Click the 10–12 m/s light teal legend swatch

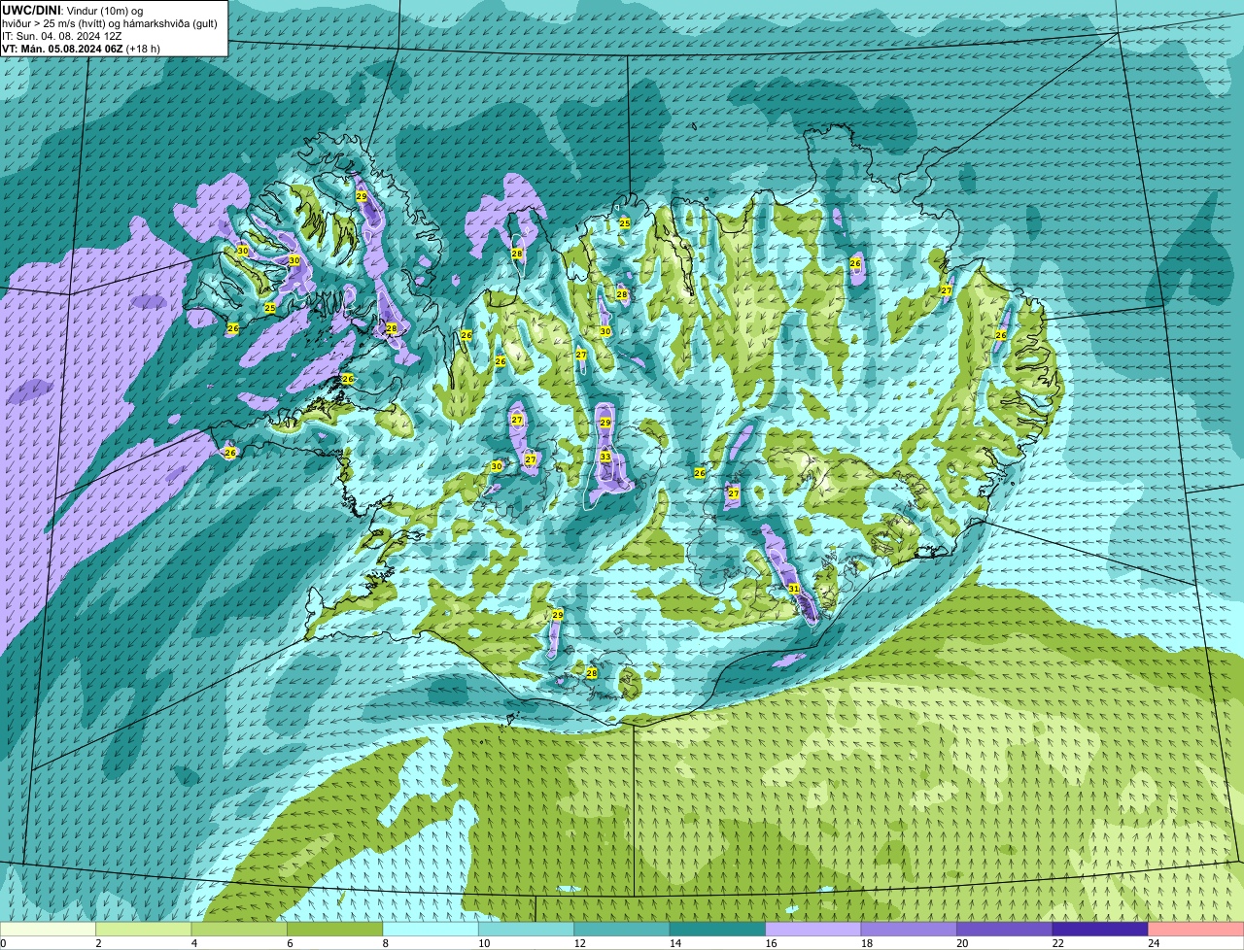coord(527,930)
